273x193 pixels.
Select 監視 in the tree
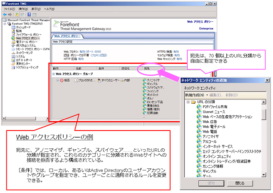point(19,31)
